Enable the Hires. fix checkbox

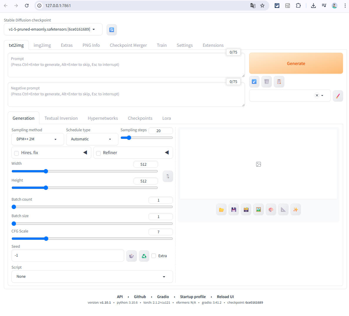click(x=17, y=153)
